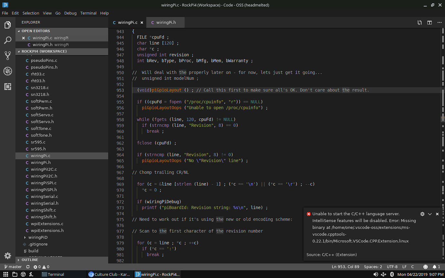Click line number 964 in the gutter
The image size is (445, 278).
(x=120, y=155)
